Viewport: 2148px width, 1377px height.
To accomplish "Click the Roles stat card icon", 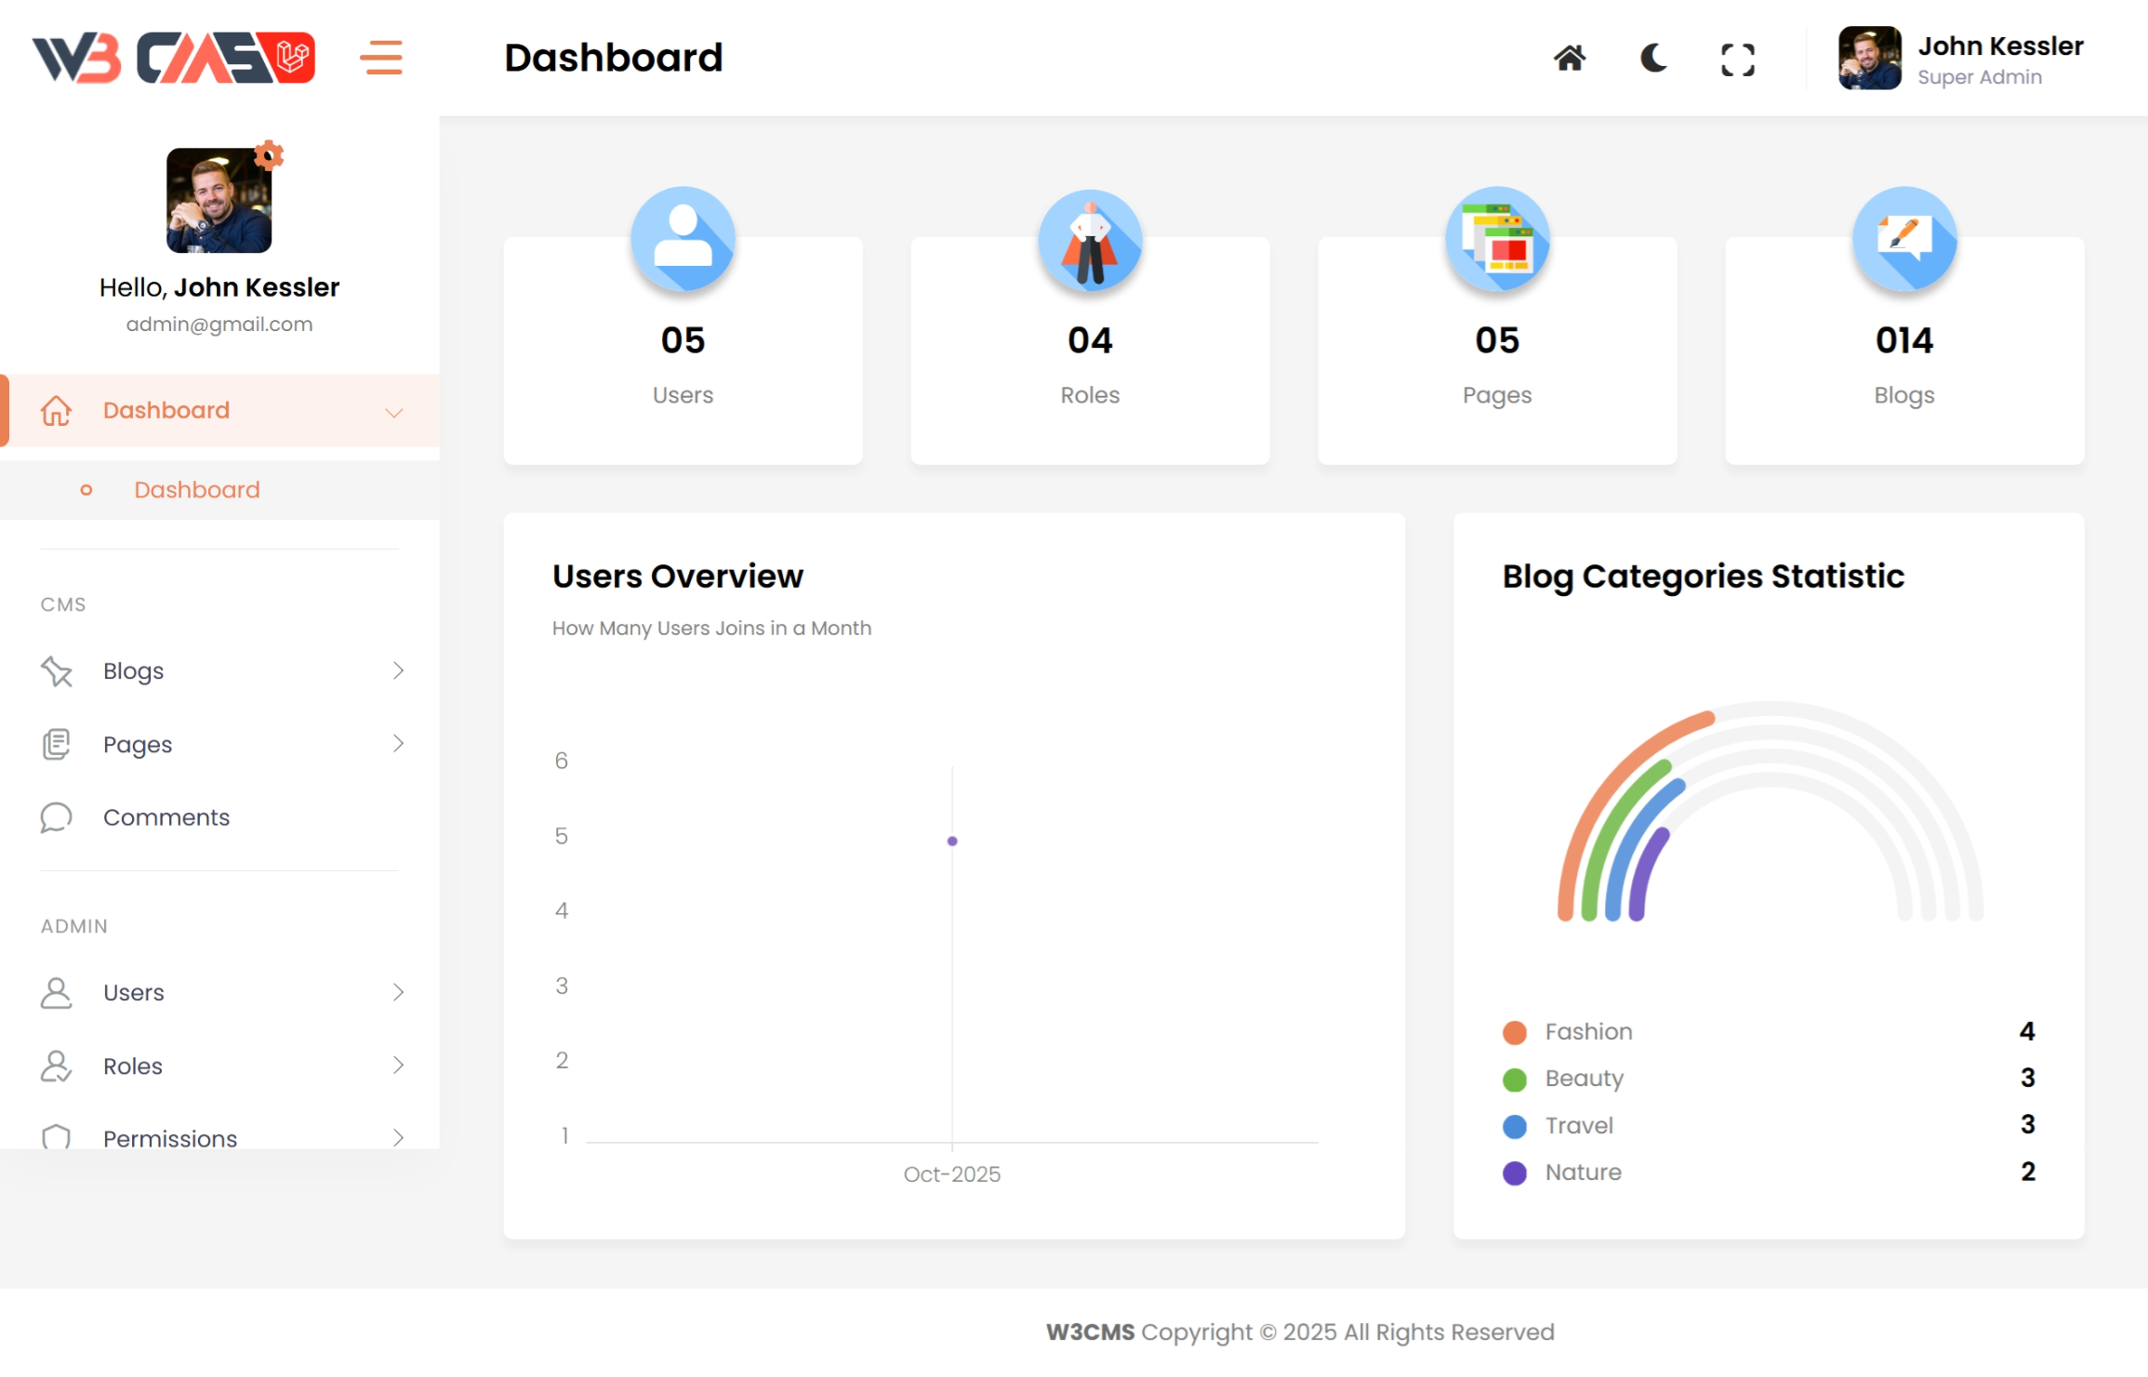I will 1090,239.
